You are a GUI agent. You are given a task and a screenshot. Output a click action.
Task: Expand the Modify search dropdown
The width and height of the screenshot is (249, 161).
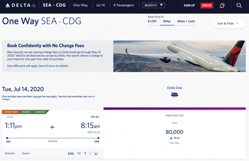[154, 5]
